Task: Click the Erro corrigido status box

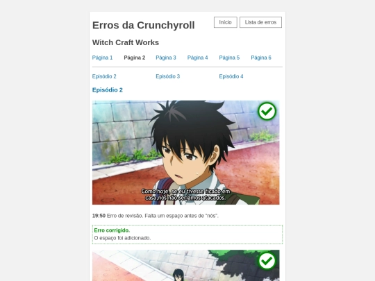Action: click(x=187, y=235)
